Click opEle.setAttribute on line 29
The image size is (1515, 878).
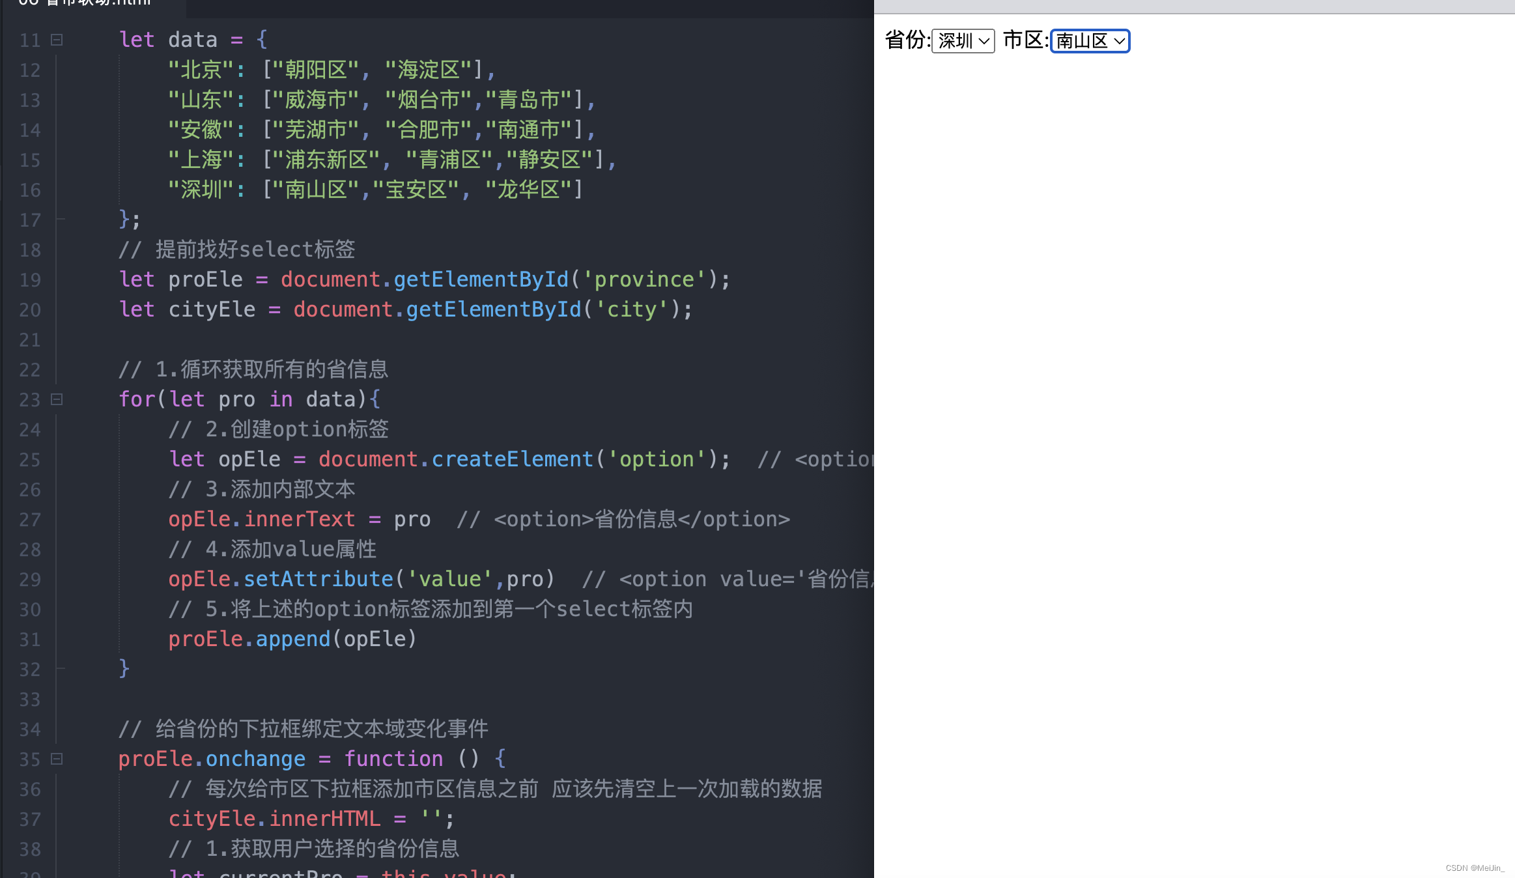click(281, 579)
